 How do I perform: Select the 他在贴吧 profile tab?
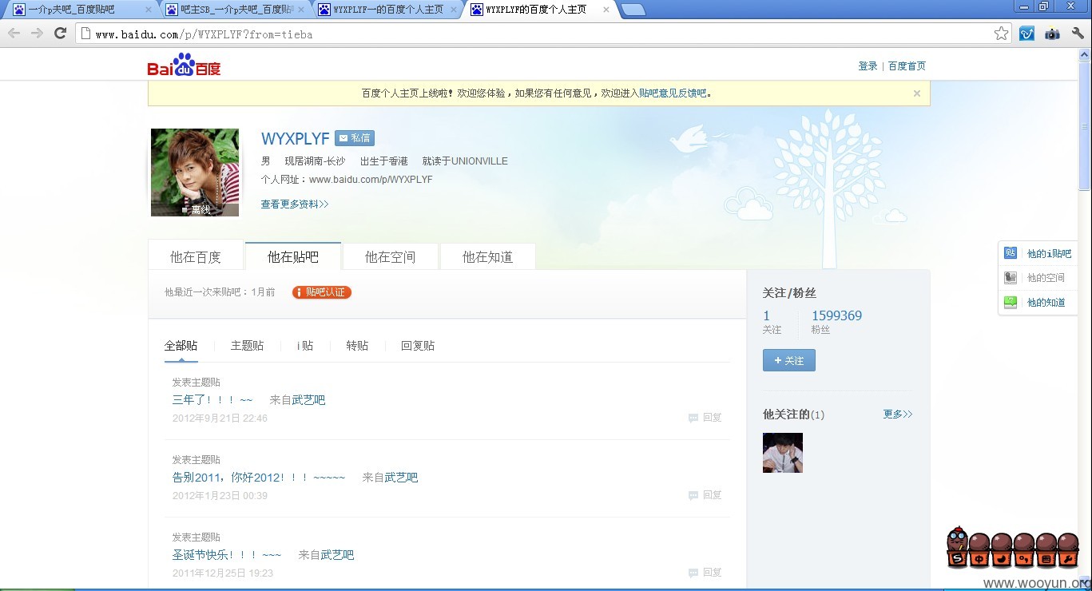(293, 256)
